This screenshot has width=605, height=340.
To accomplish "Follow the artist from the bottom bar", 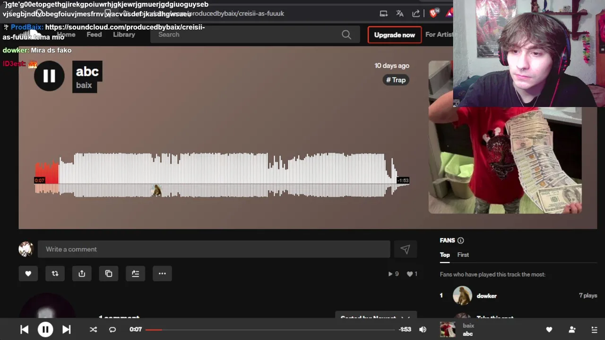I will [x=572, y=330].
